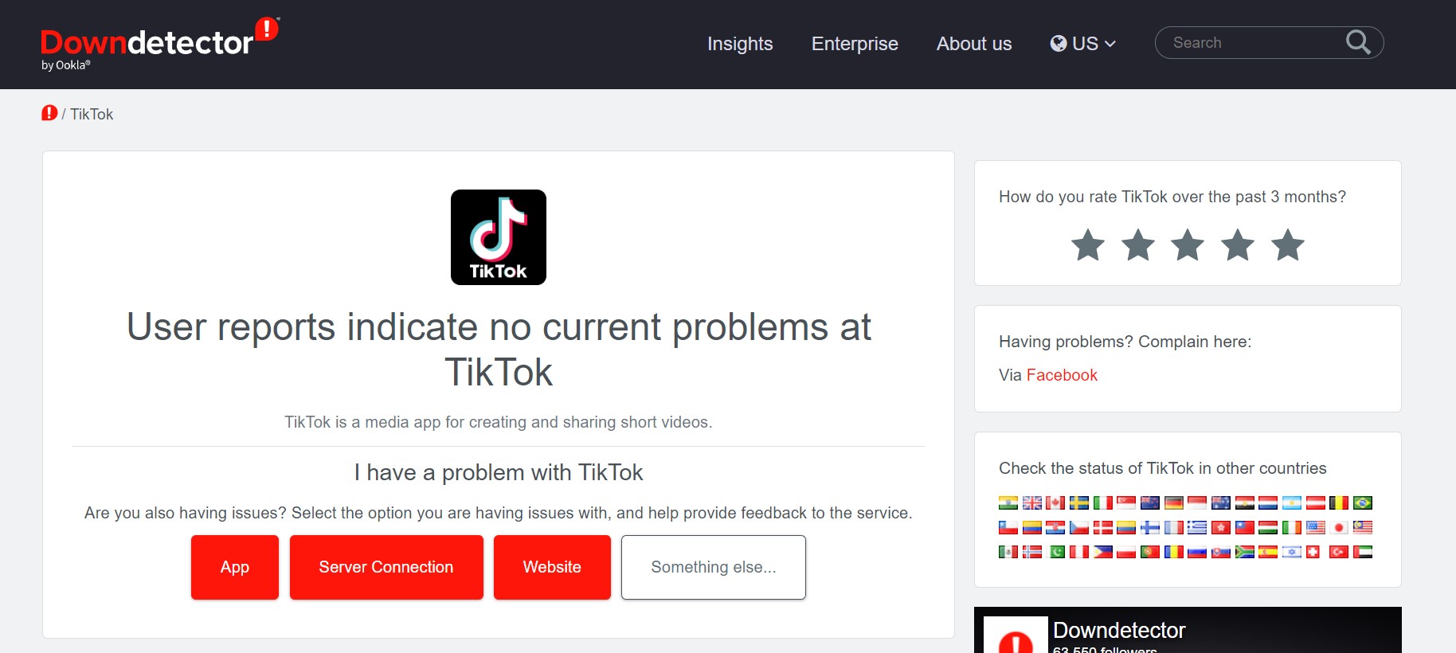Complain via the Facebook link
Screen dimensions: 1456x653
[1062, 375]
